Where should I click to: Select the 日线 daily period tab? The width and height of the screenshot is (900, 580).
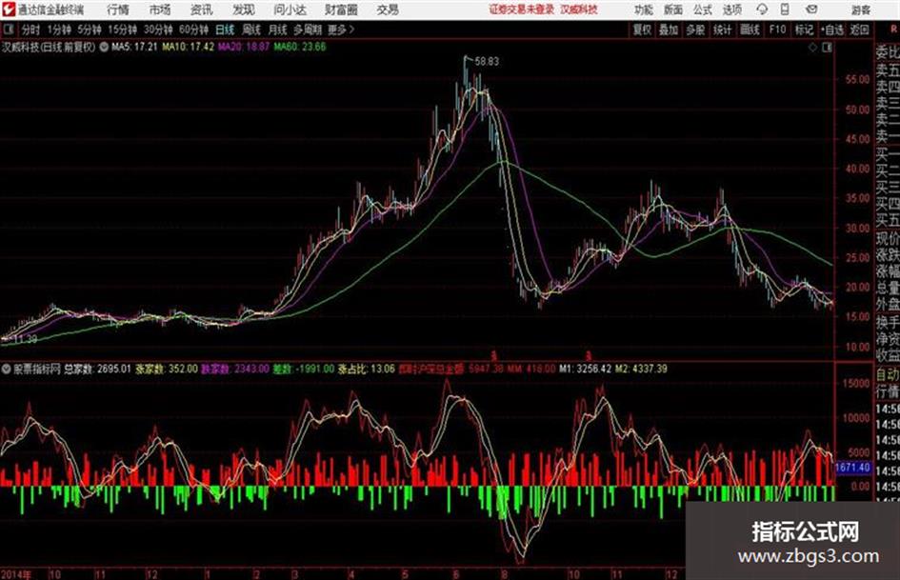click(x=225, y=30)
